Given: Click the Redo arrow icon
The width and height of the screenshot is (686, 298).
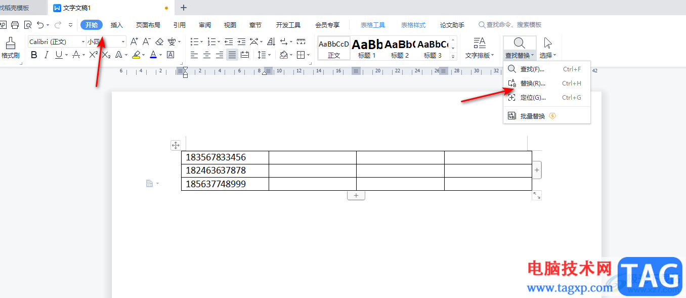Looking at the screenshot, I should (x=58, y=25).
